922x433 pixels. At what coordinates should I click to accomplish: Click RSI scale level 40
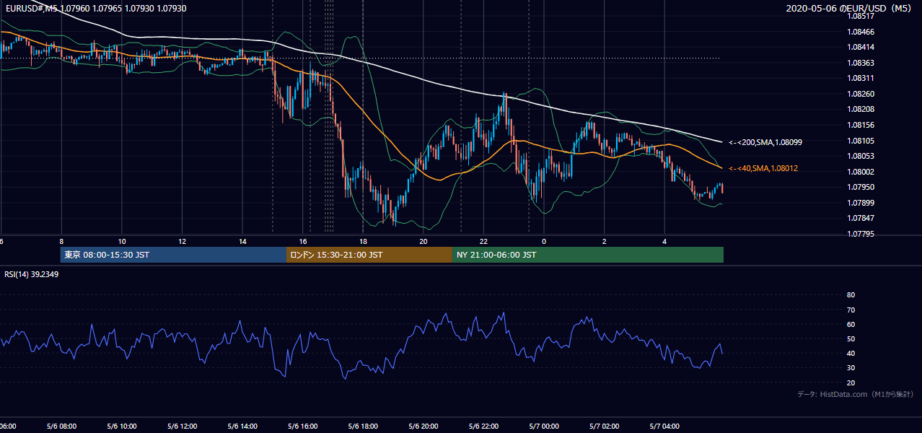[x=851, y=353]
